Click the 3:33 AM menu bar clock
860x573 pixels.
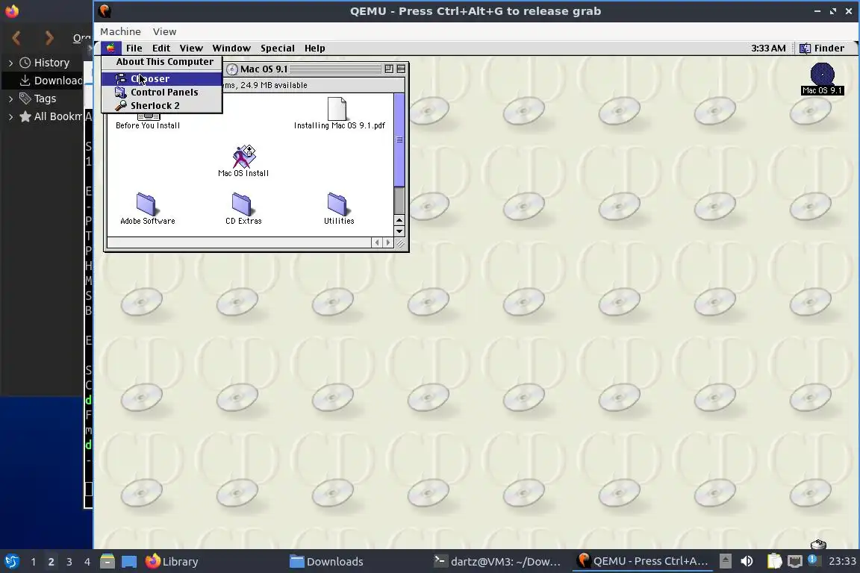point(768,48)
